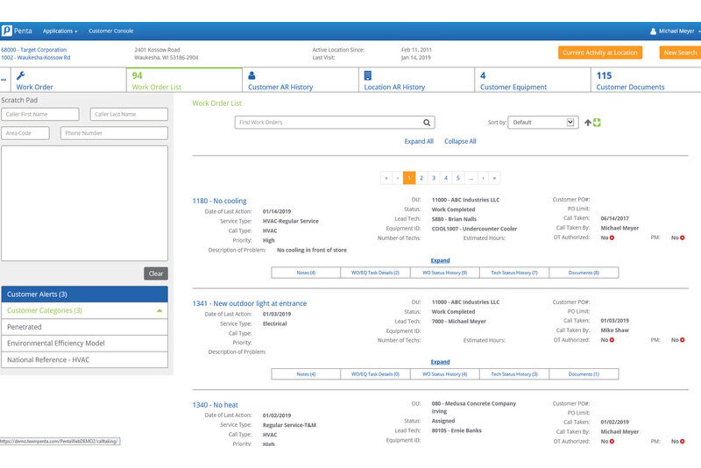Image resolution: width=701 pixels, height=468 pixels.
Task: Go to page 2 of work orders
Action: coord(421,178)
